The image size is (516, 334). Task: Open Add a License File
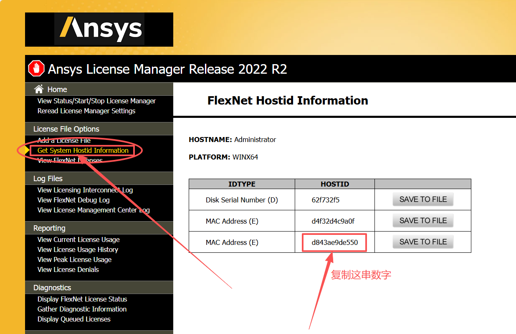coord(64,140)
